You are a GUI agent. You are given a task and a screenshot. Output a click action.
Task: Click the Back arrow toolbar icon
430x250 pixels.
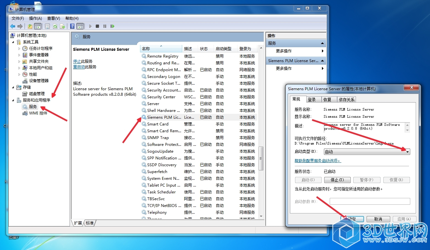(x=13, y=26)
